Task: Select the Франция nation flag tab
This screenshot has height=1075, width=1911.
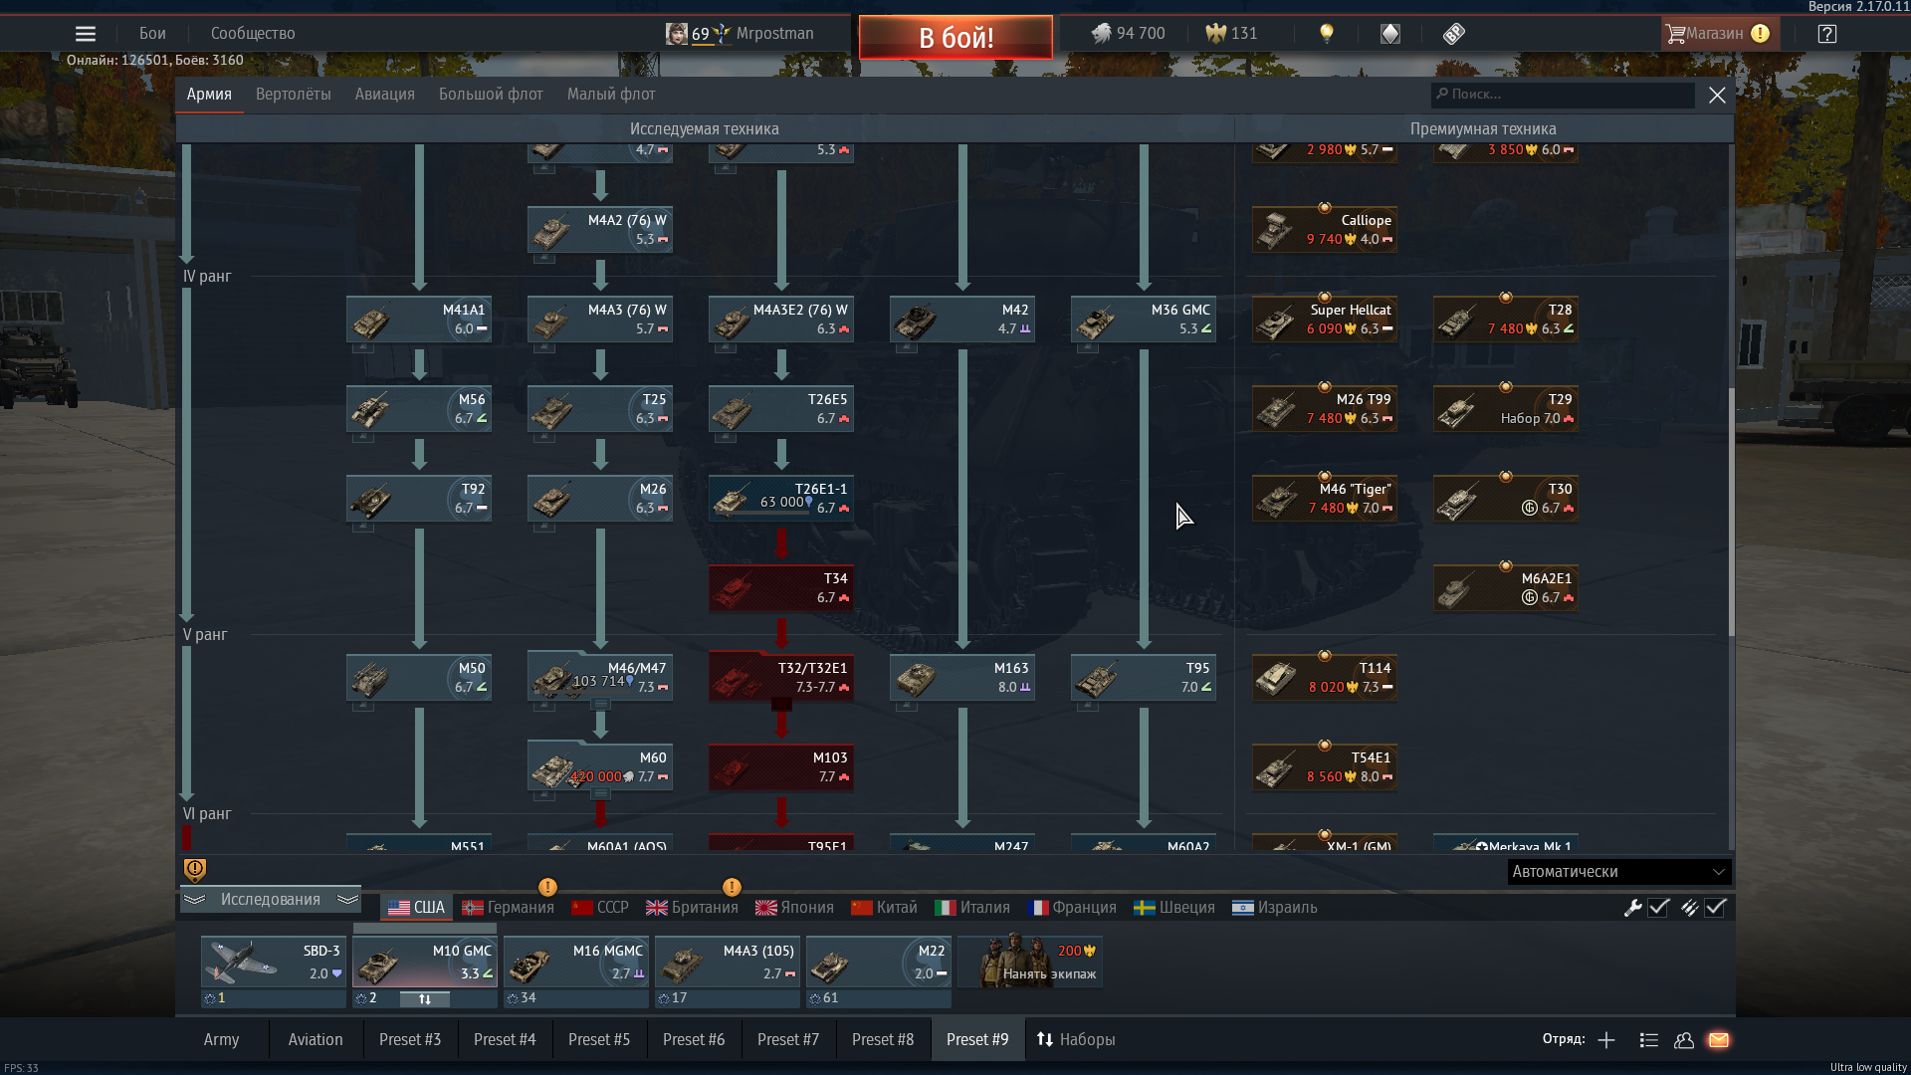Action: [x=1072, y=908]
